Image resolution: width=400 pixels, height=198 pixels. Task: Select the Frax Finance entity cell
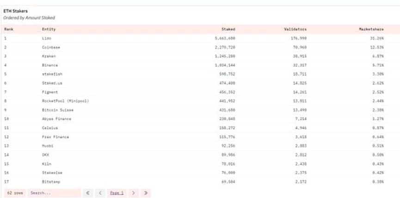coord(55,137)
